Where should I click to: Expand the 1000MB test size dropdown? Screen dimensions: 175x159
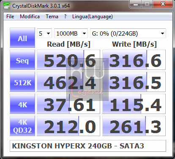click(x=71, y=33)
